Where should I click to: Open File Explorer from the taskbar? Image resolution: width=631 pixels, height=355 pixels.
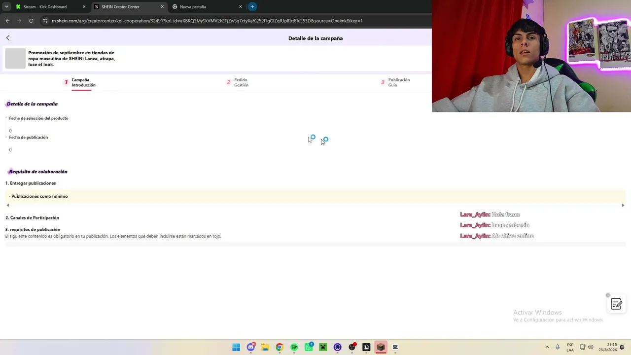pyautogui.click(x=265, y=347)
